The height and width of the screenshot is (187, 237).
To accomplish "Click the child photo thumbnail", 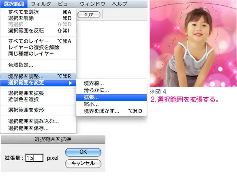I will [193, 43].
